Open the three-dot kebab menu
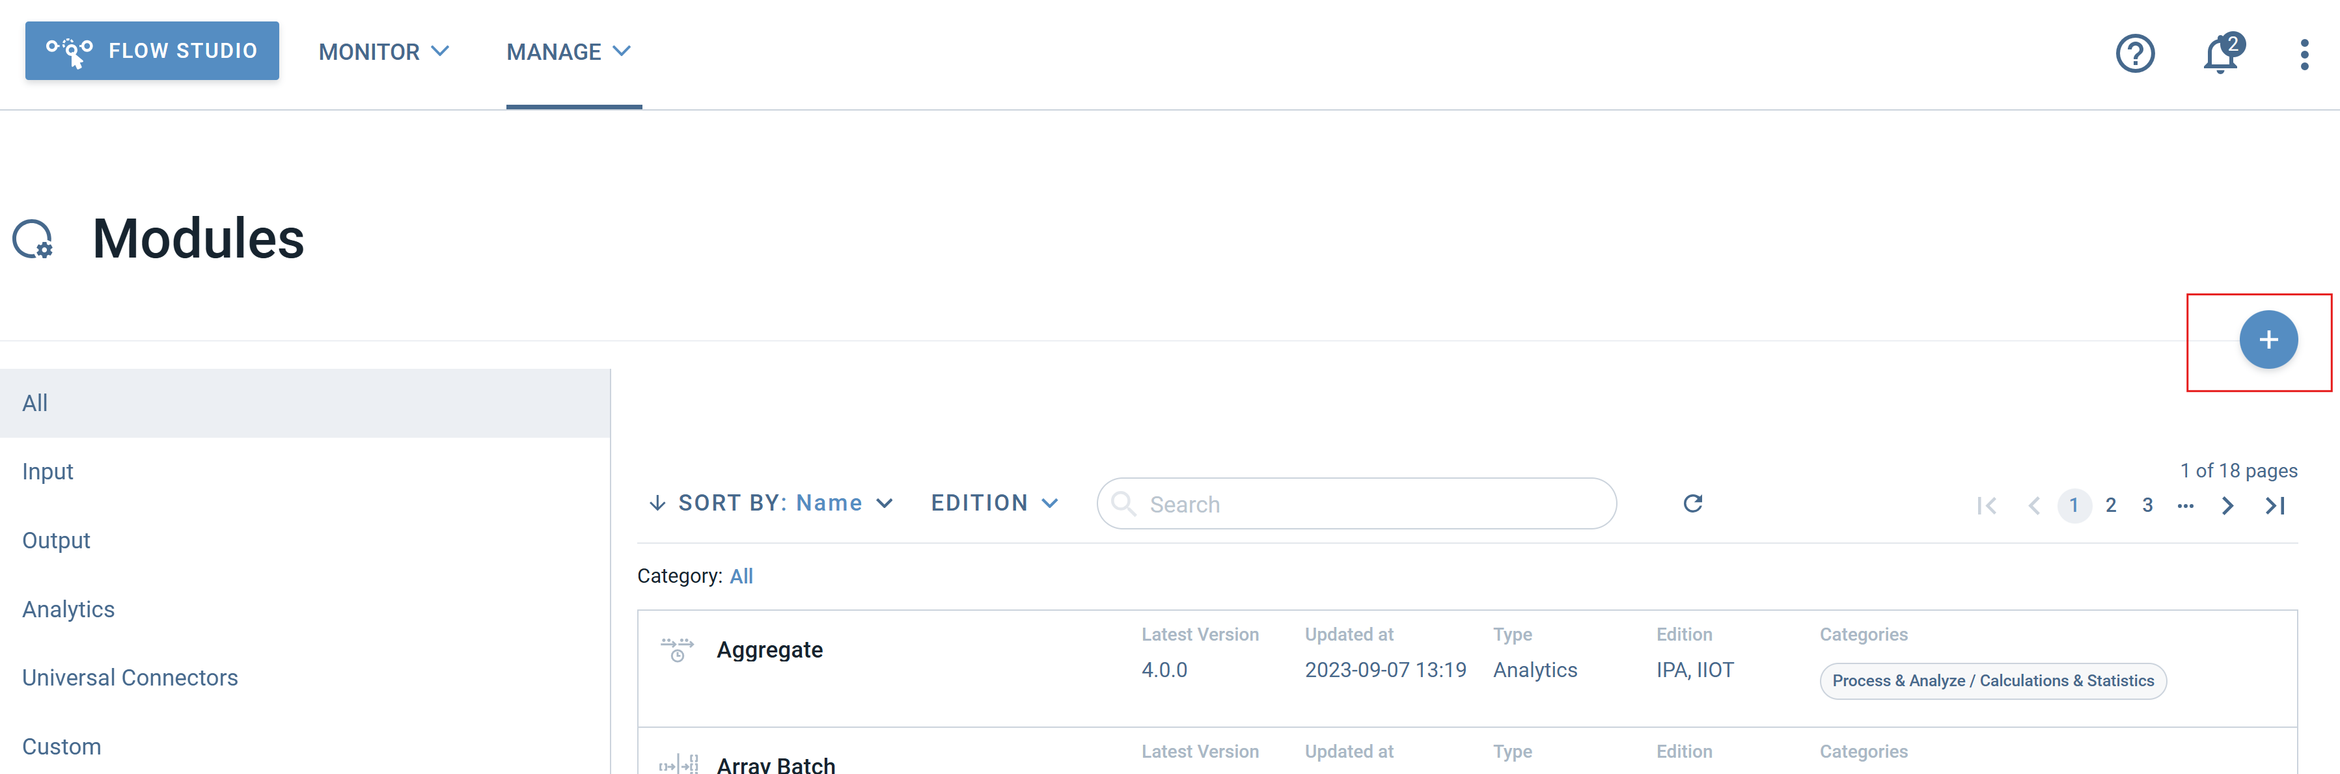This screenshot has height=774, width=2340. (2304, 55)
